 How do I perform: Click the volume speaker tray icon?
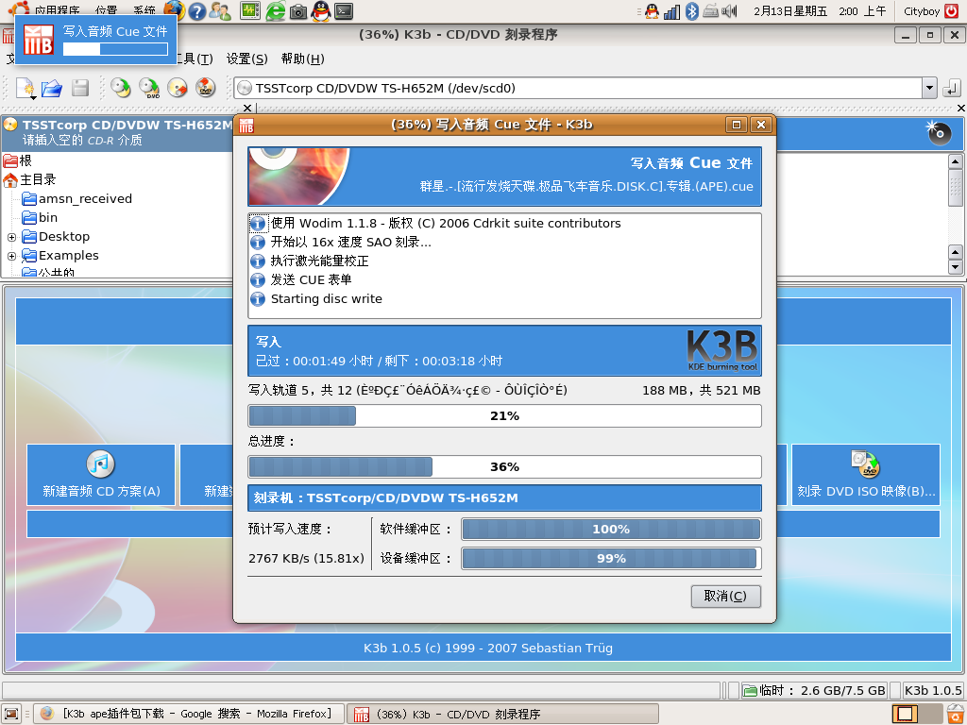[729, 11]
